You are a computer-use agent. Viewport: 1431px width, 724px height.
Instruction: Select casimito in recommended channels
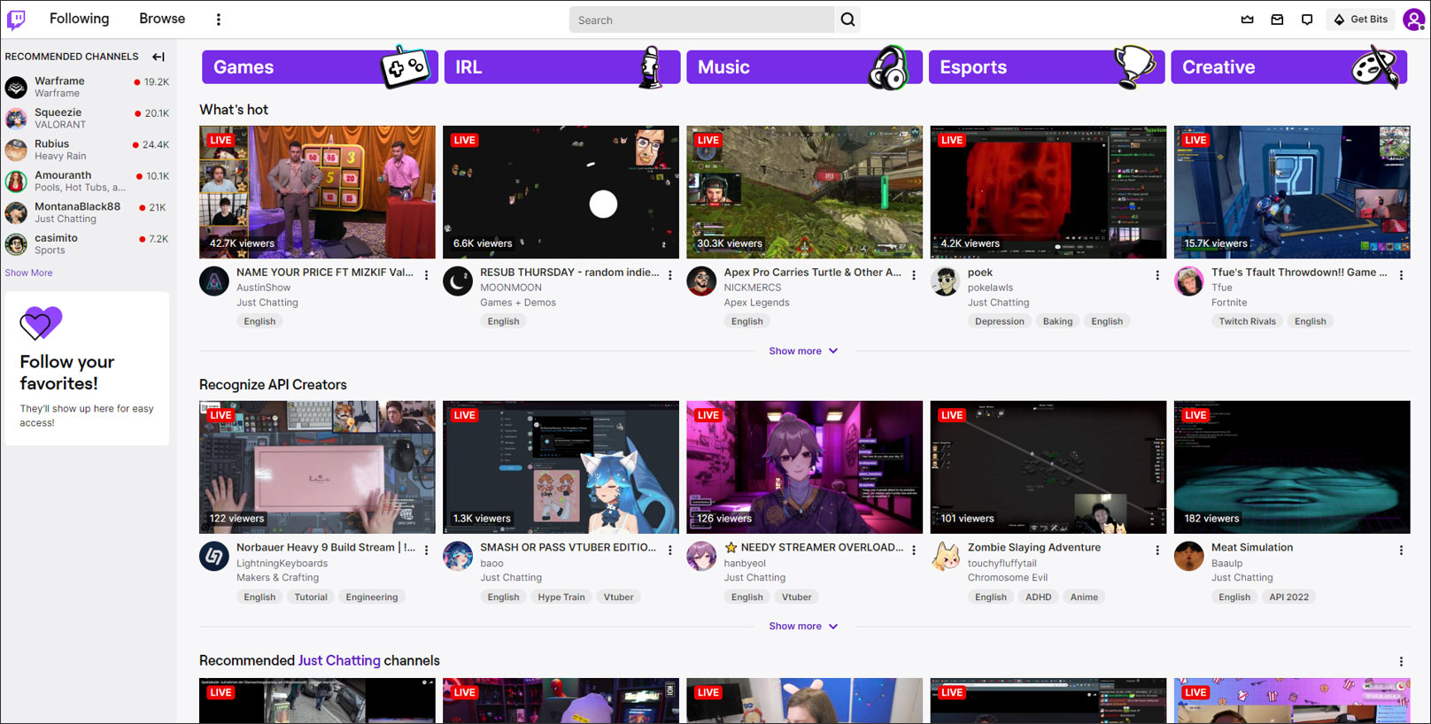click(87, 243)
